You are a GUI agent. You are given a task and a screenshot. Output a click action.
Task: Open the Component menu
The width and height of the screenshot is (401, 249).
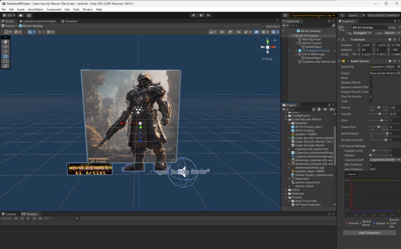coord(54,9)
